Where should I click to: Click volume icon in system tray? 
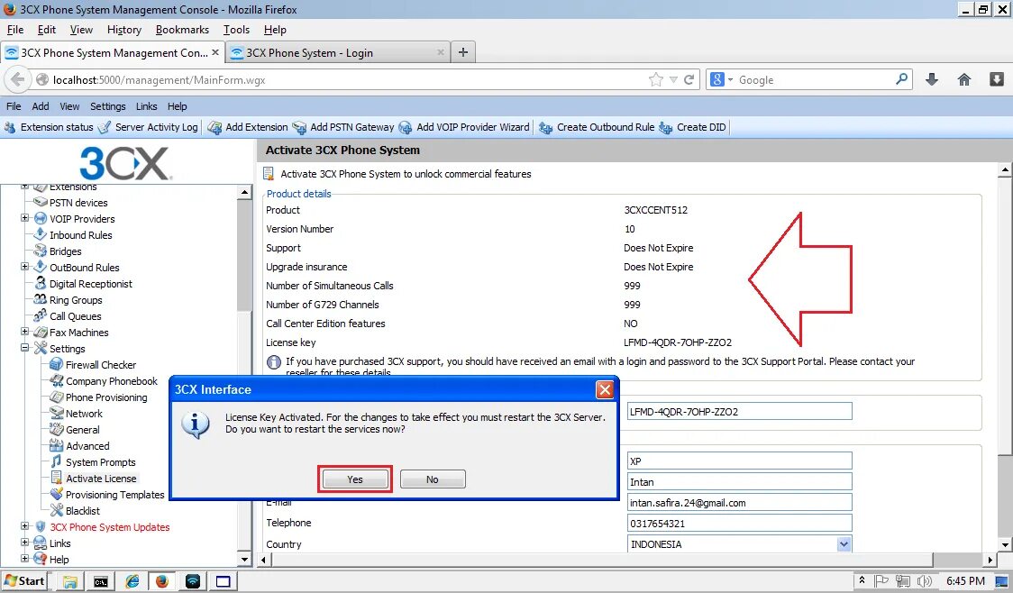925,581
